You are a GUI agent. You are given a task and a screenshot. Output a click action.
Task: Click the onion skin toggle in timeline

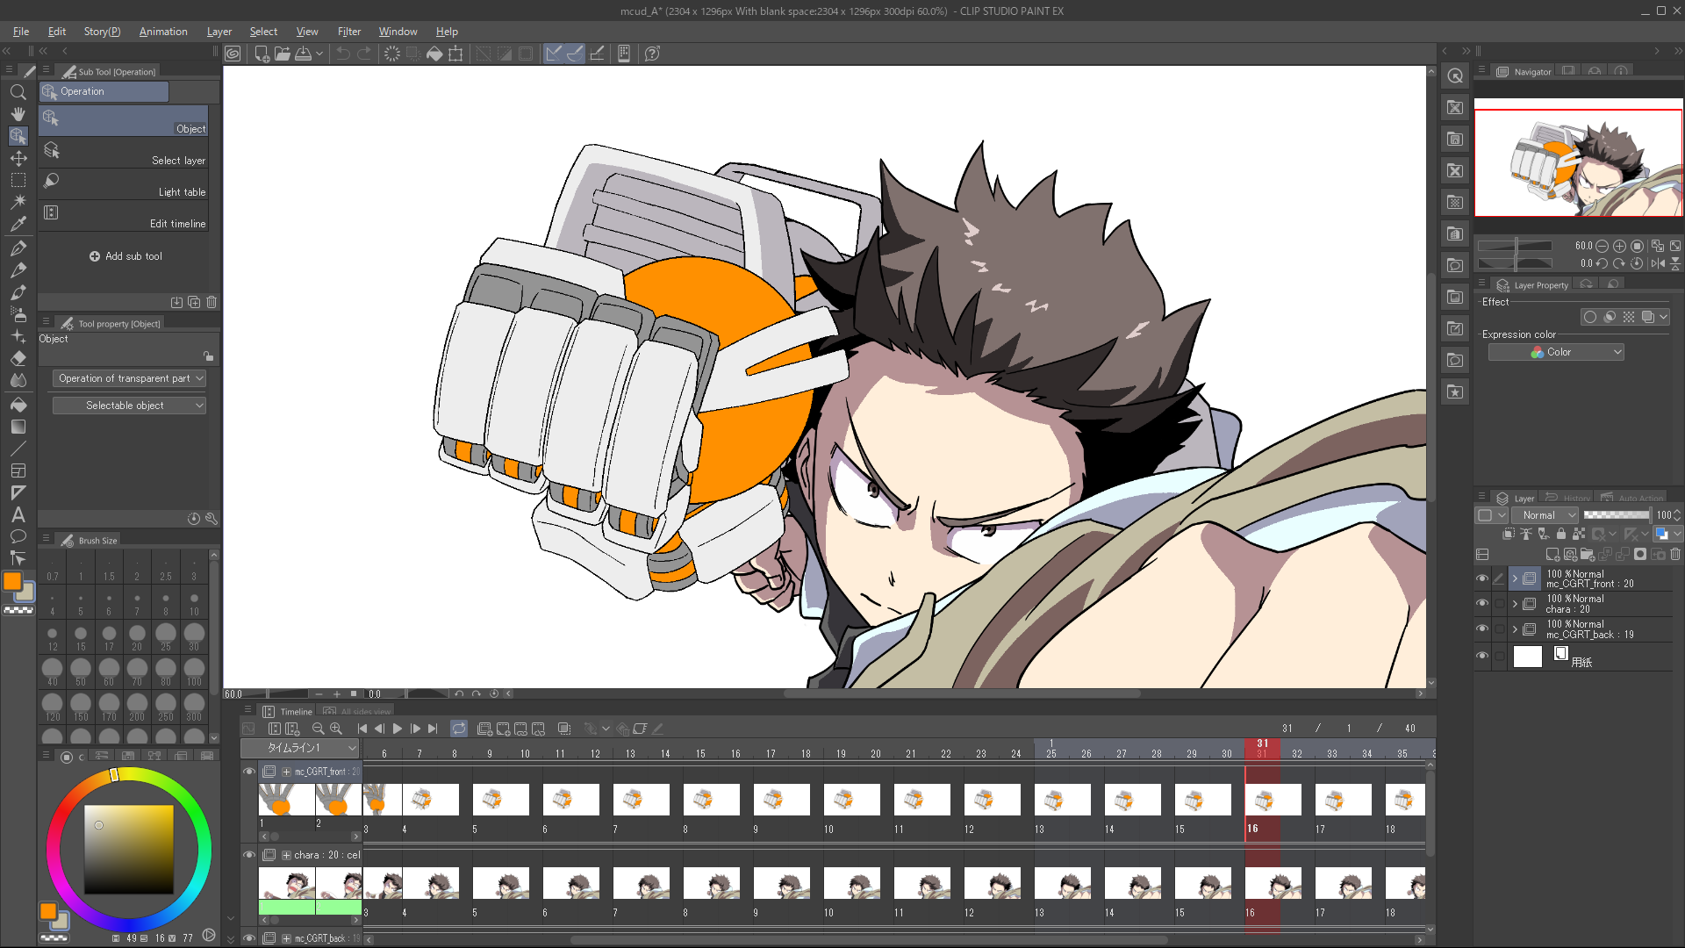(x=564, y=728)
